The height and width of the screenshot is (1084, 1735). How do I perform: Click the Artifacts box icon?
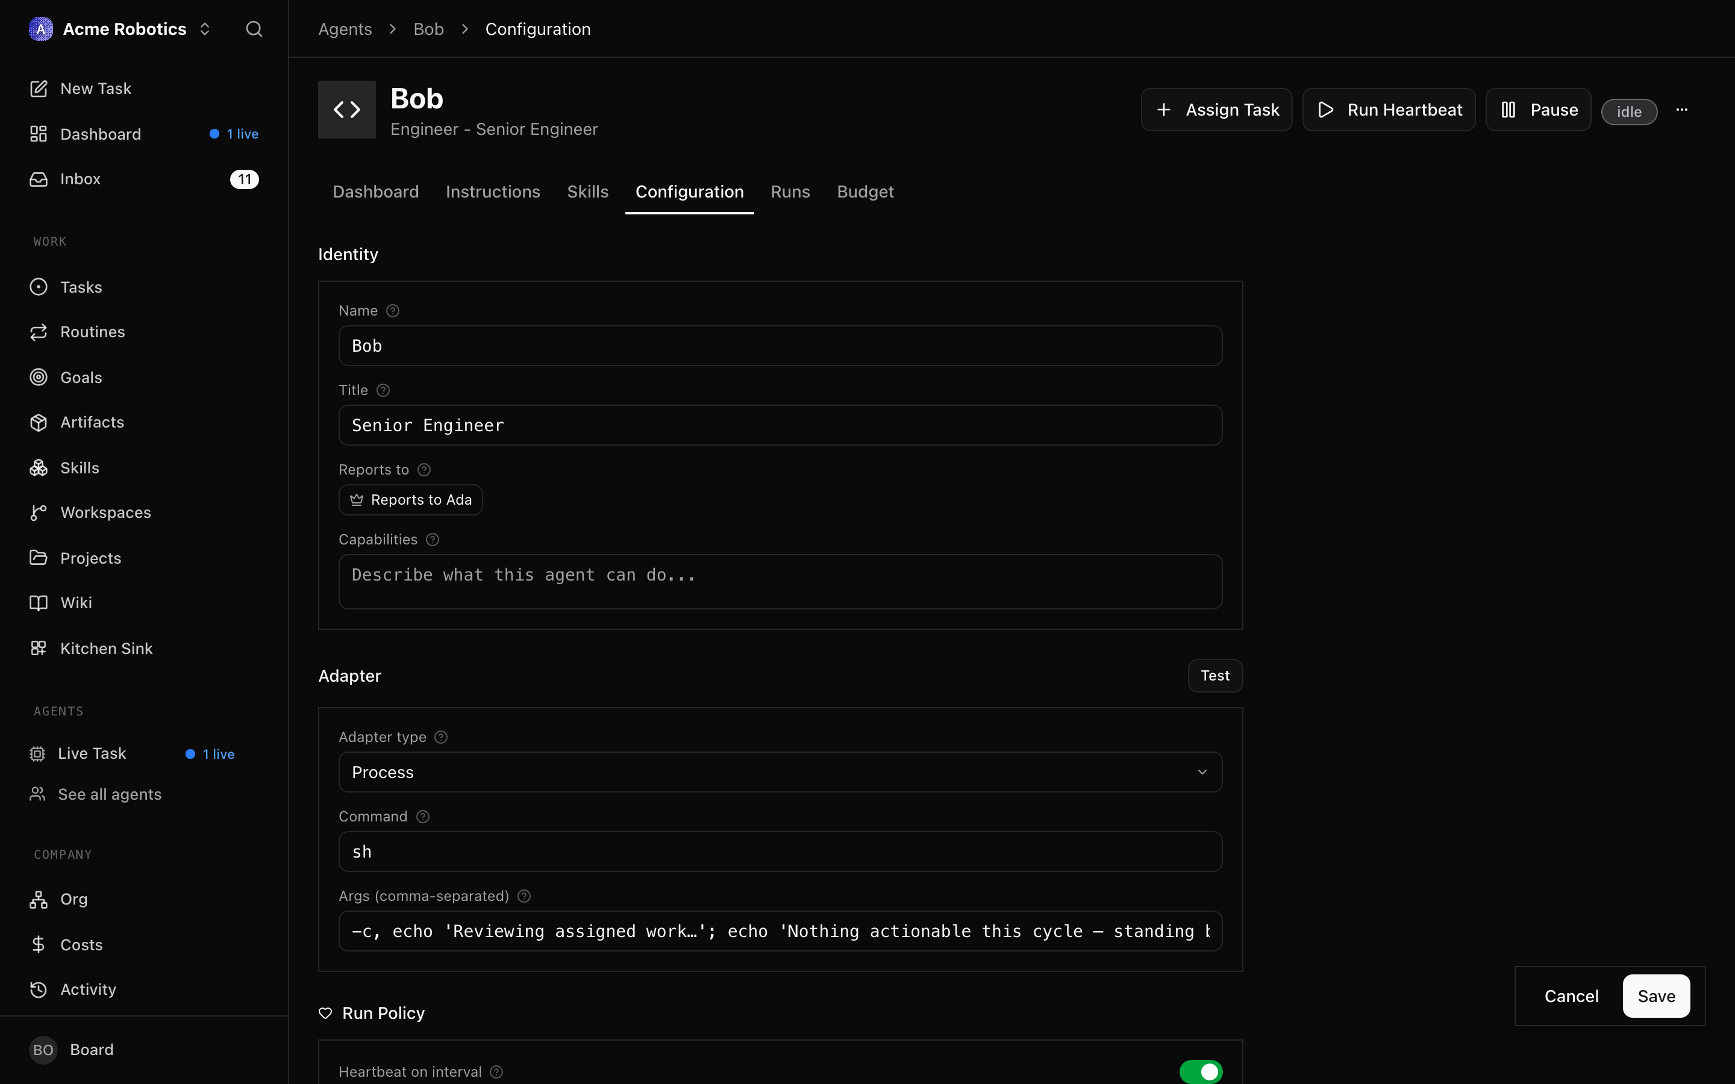pyautogui.click(x=39, y=422)
